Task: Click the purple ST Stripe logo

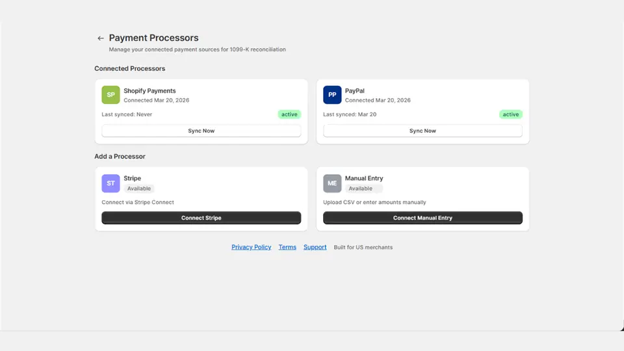Action: [x=110, y=183]
